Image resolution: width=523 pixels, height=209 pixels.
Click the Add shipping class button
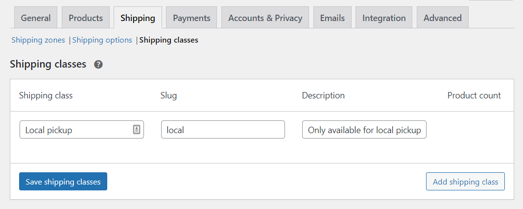tap(465, 182)
